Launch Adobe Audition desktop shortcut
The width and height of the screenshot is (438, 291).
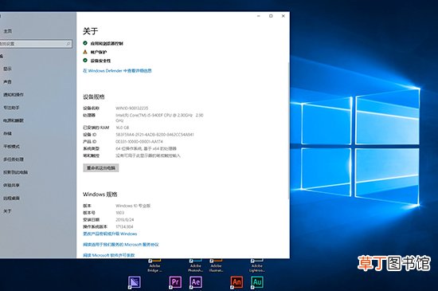pyautogui.click(x=257, y=282)
